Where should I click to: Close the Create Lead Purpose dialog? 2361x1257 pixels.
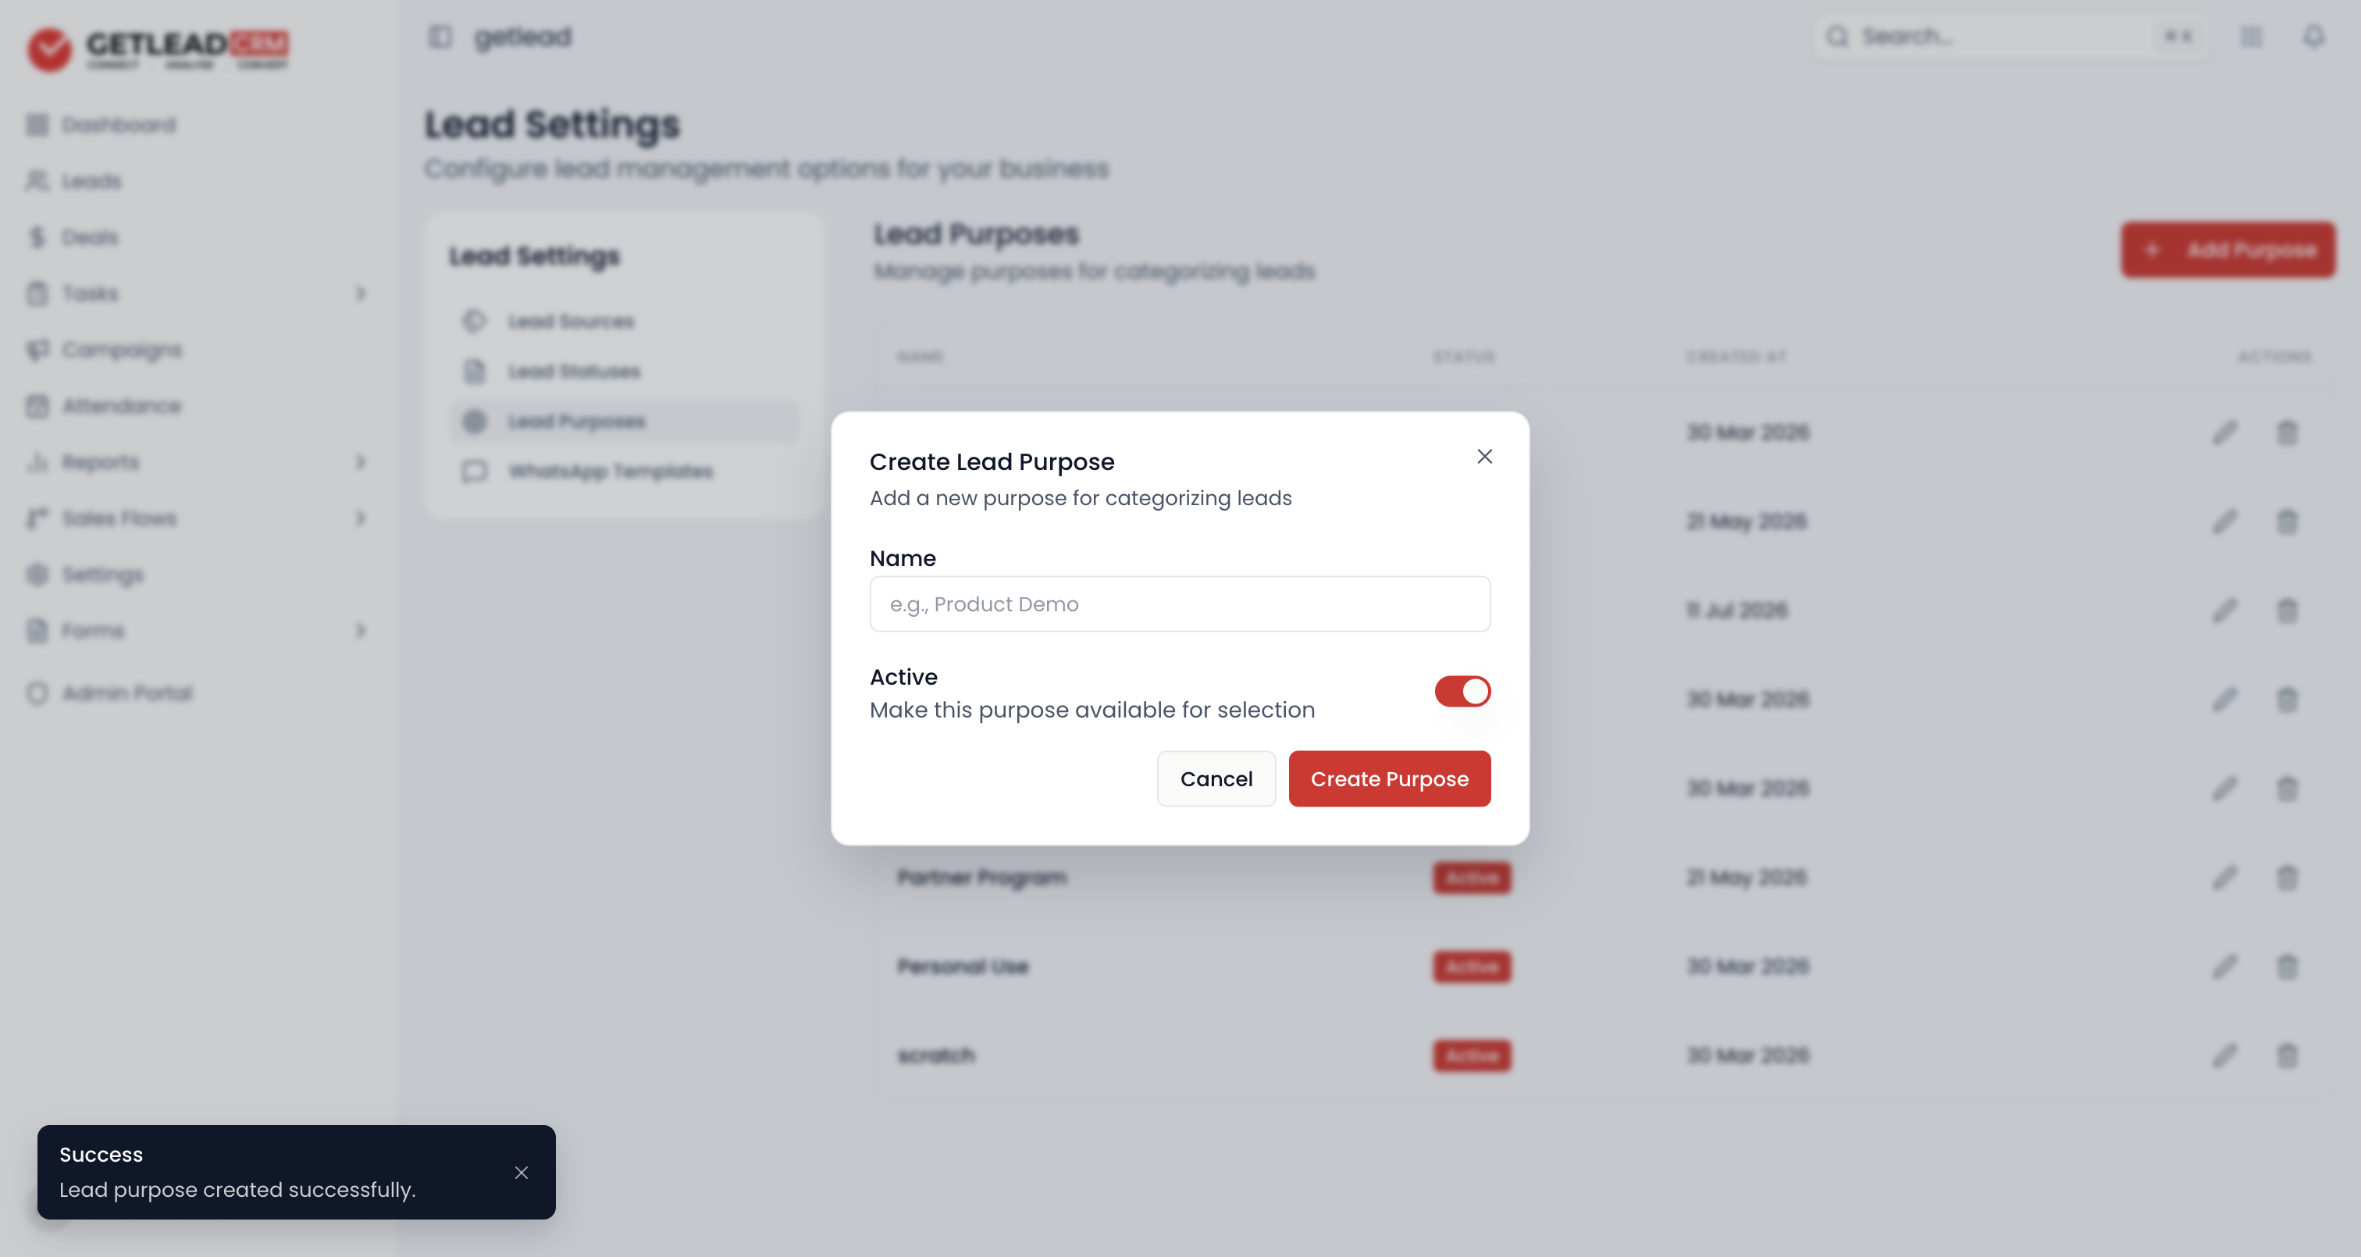pos(1484,456)
